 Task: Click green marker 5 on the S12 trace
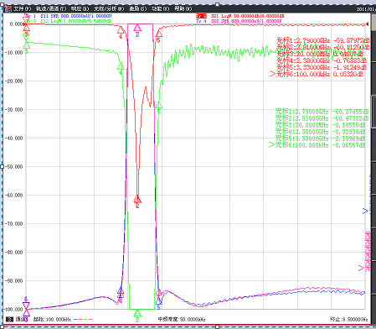(x=158, y=105)
